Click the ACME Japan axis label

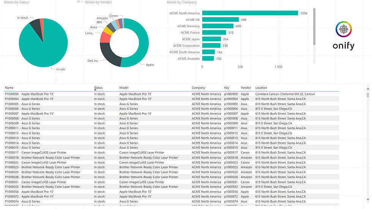(x=191, y=39)
